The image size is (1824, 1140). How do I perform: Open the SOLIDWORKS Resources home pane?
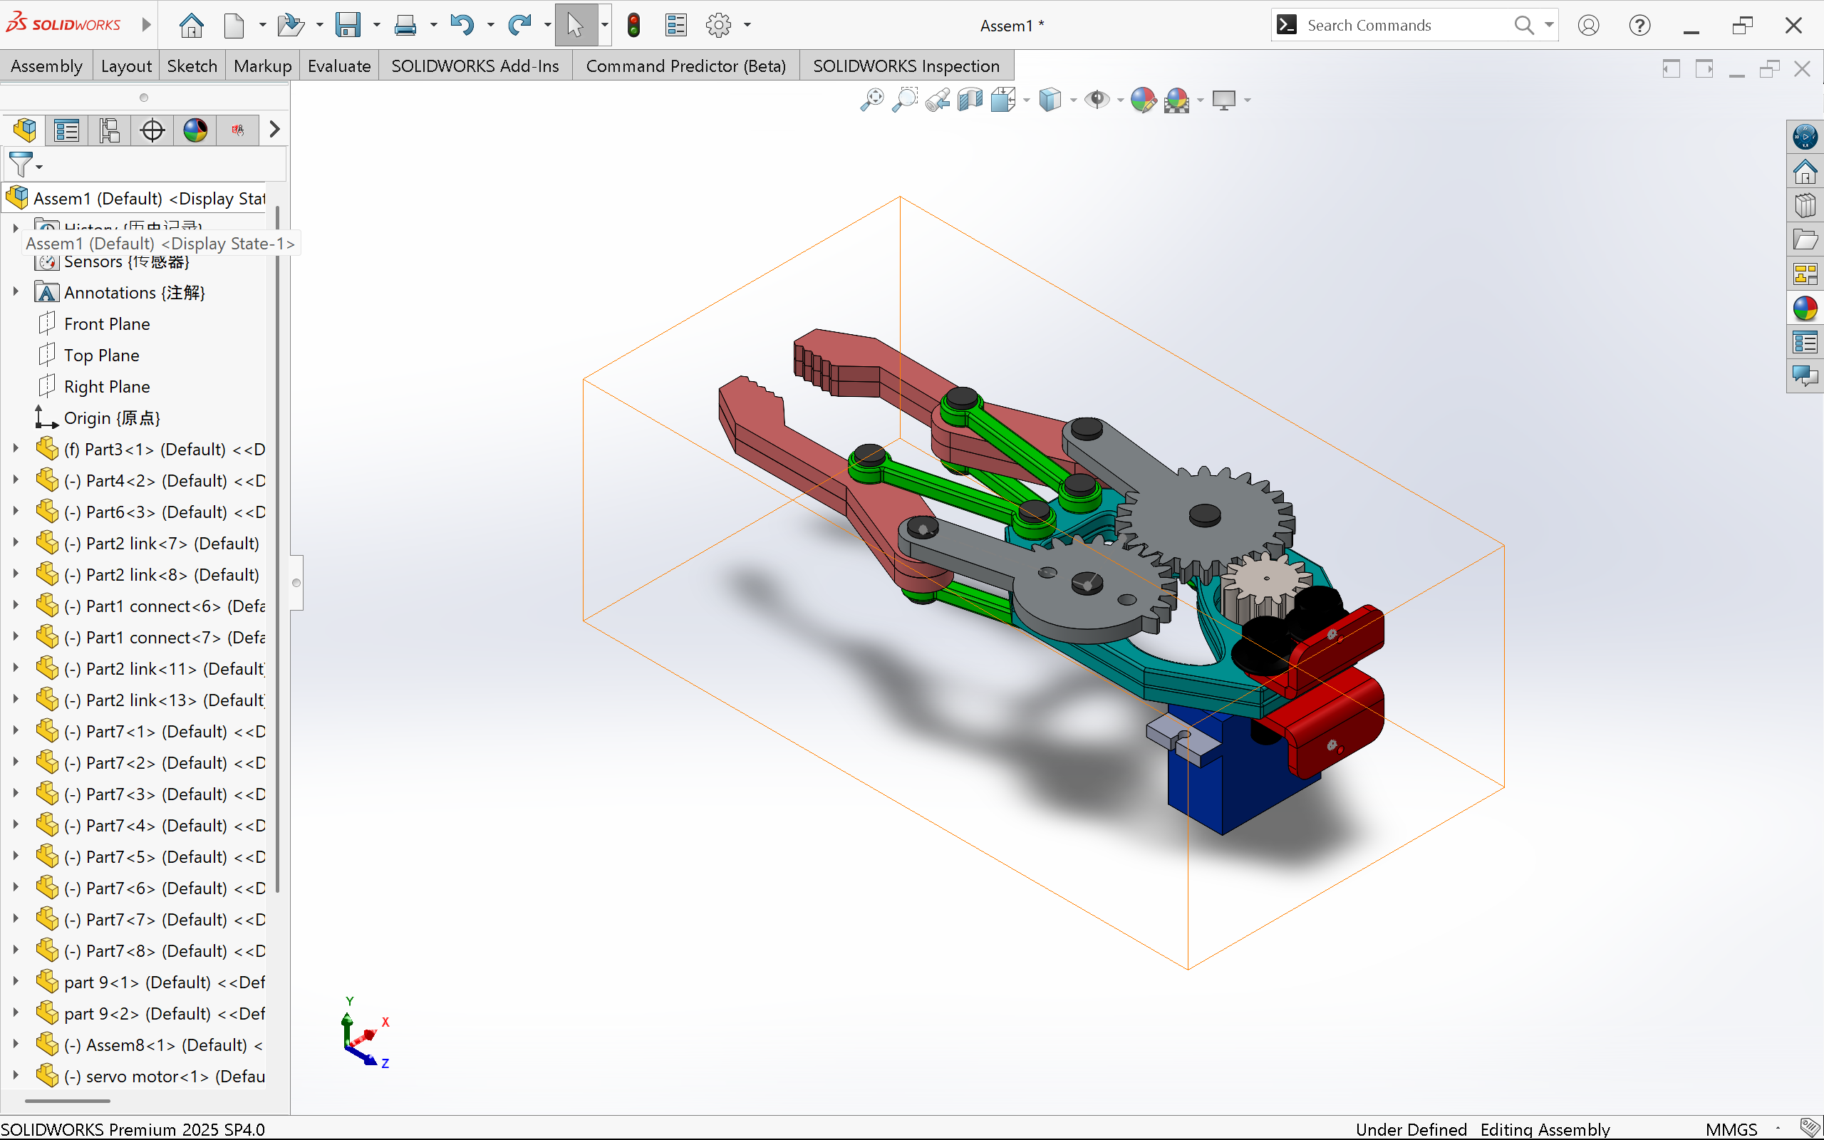coord(1805,171)
